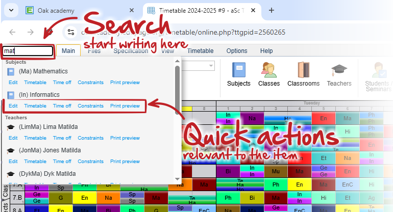Click Constraints link under Jones Matilda
This screenshot has width=393, height=212.
point(90,162)
